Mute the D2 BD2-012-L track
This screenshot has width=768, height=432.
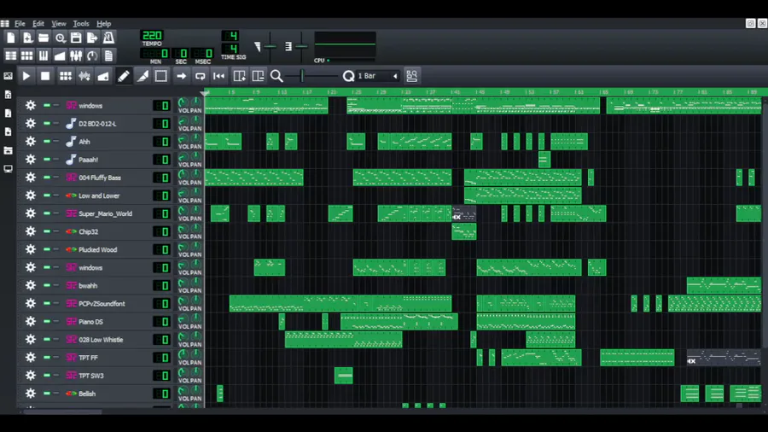[47, 124]
